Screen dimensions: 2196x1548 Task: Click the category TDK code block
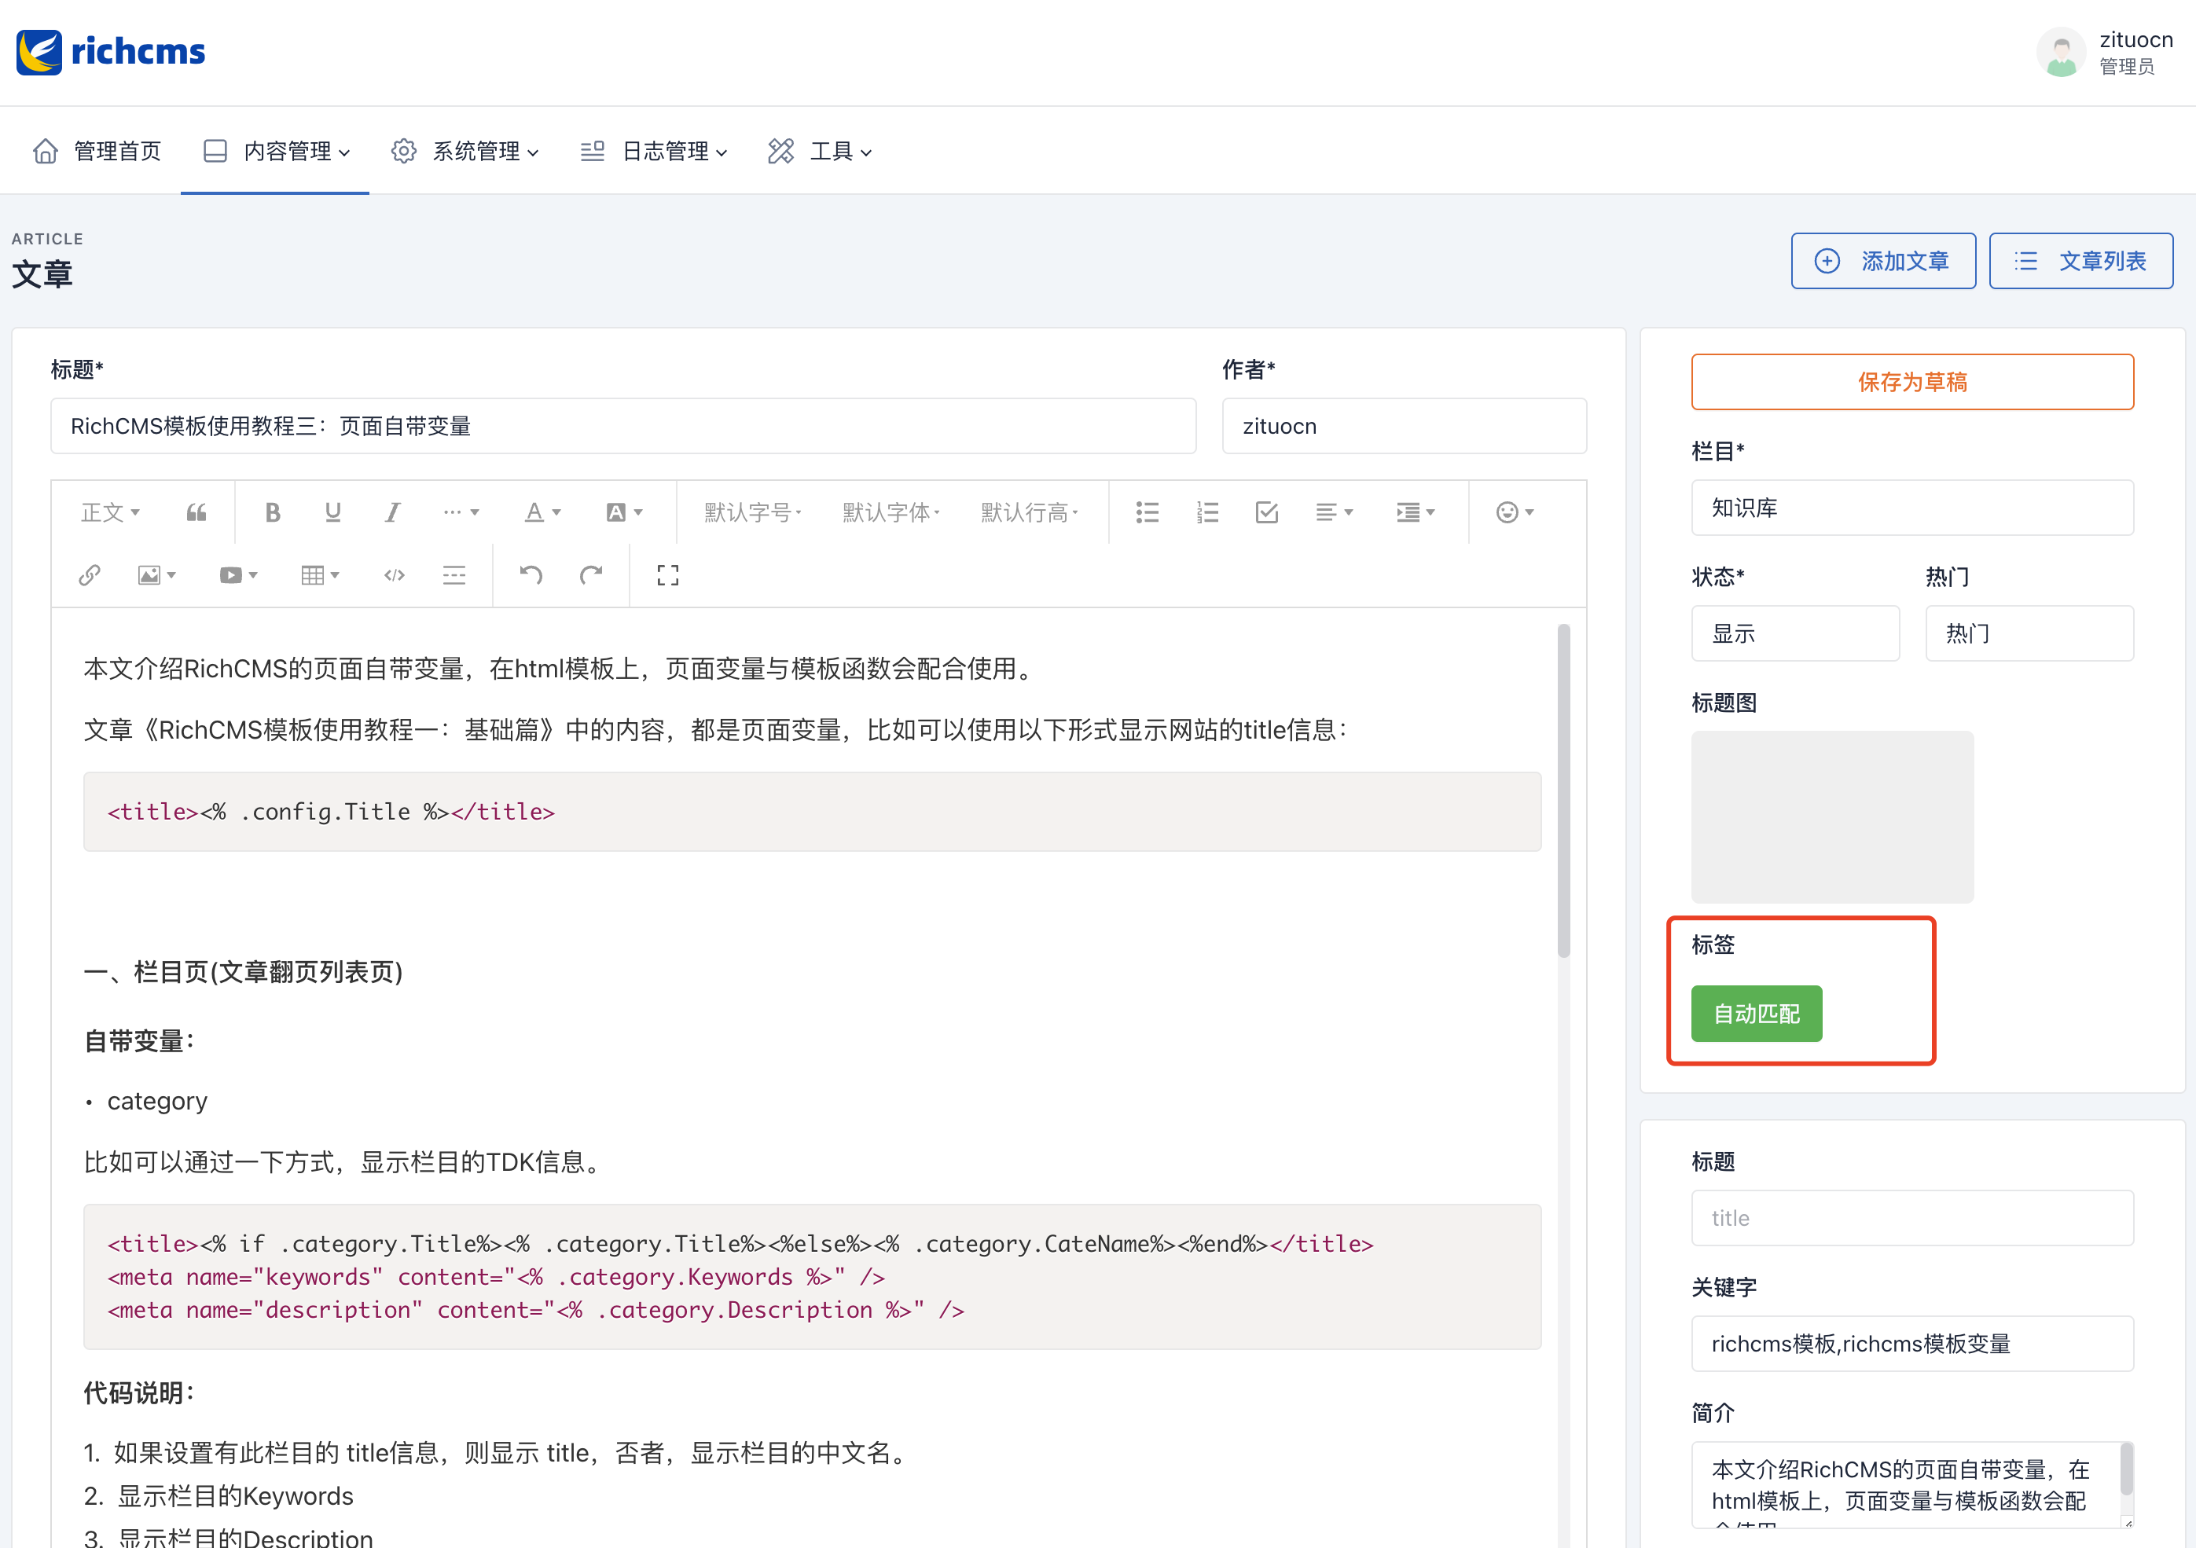click(x=812, y=1278)
